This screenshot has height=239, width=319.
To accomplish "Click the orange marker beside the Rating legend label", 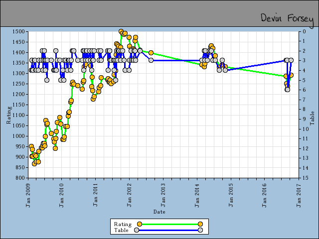I will coord(140,224).
